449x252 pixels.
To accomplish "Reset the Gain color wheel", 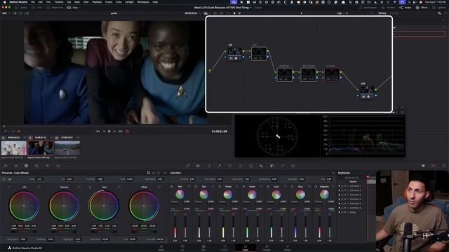I will point(119,187).
